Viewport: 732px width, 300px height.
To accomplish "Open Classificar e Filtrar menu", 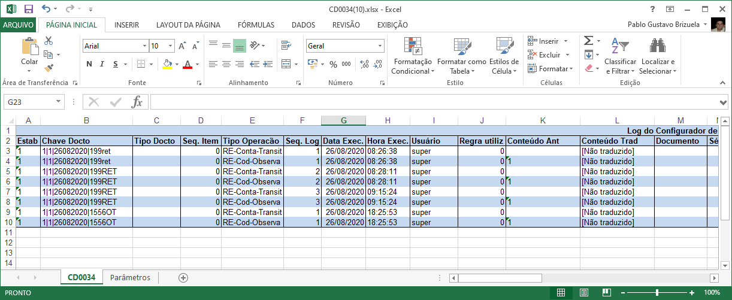I will (621, 56).
